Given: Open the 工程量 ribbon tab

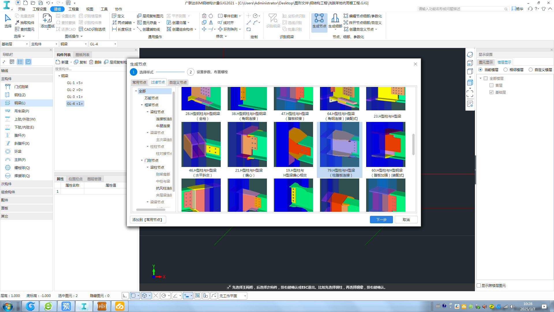Looking at the screenshot, I should click(x=74, y=9).
